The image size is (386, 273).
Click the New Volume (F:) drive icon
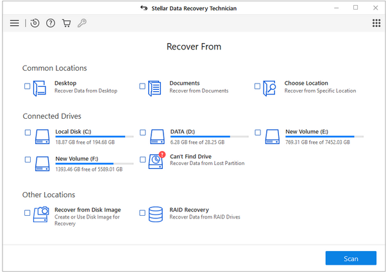[42, 164]
